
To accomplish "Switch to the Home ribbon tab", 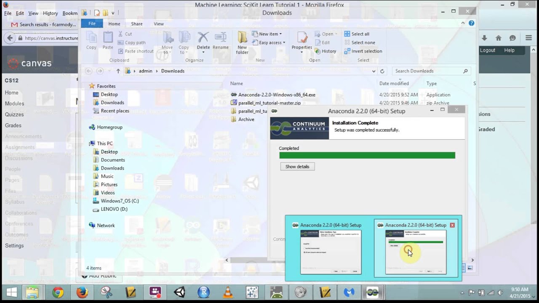I will (114, 24).
